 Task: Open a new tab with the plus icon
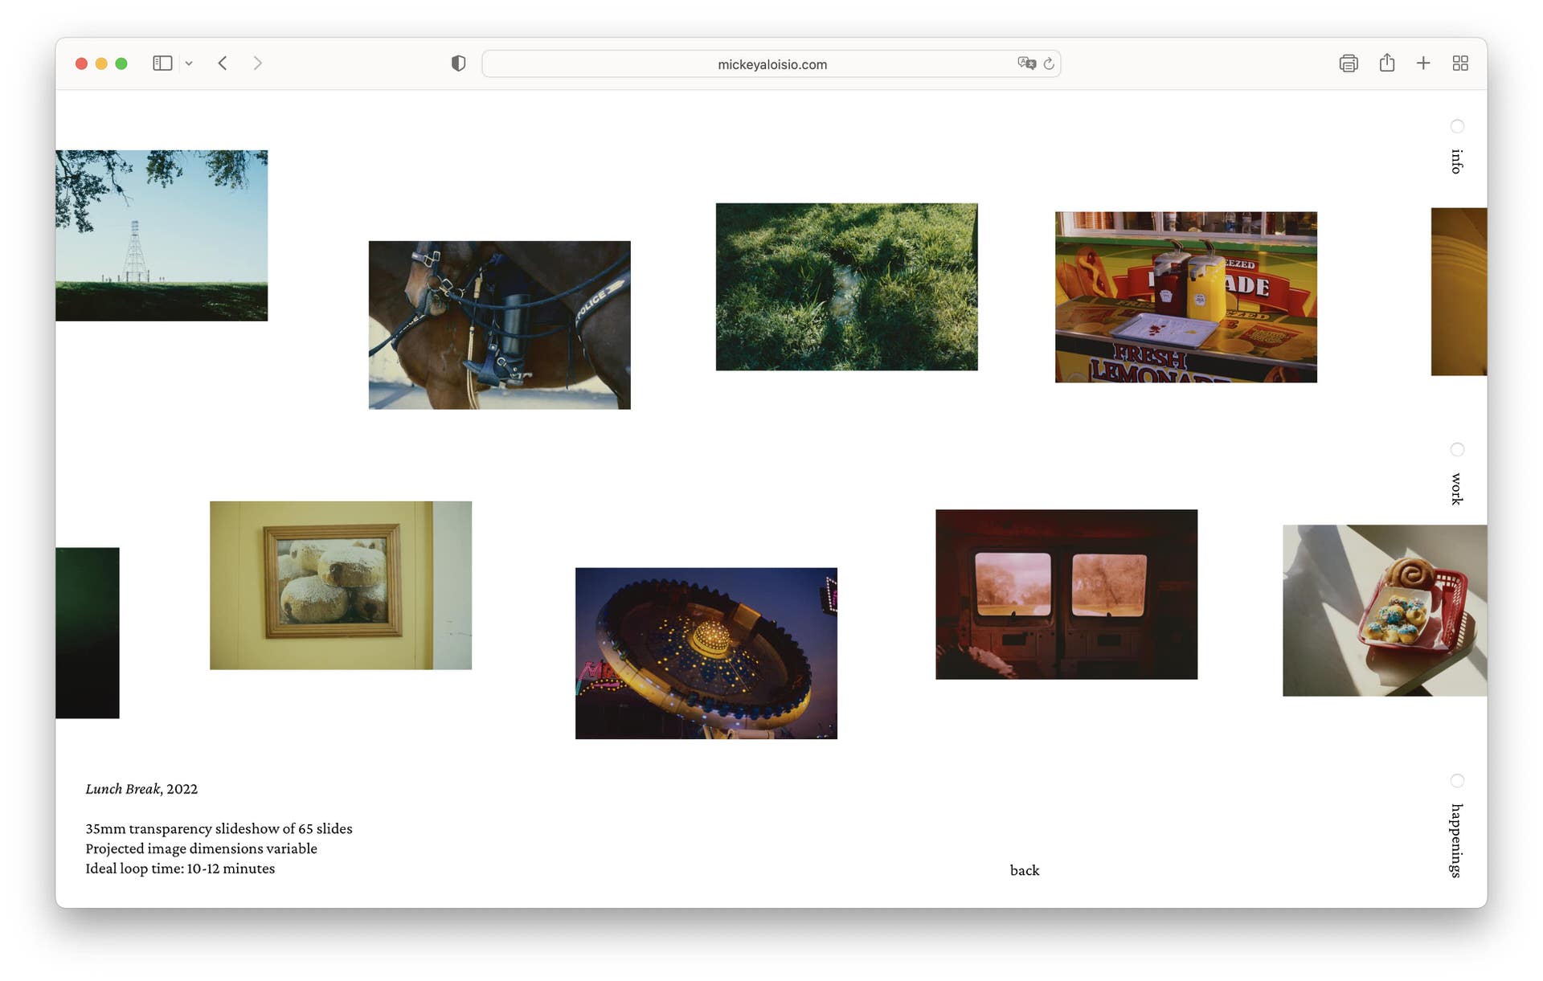[1422, 63]
